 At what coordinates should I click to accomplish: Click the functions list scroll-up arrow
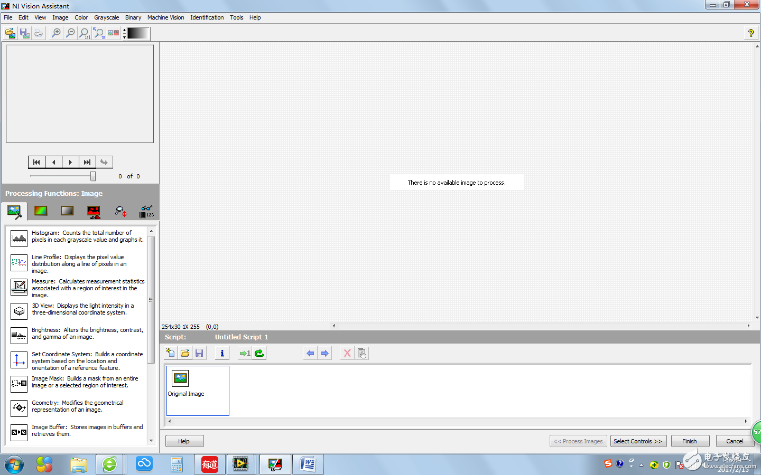tap(151, 231)
